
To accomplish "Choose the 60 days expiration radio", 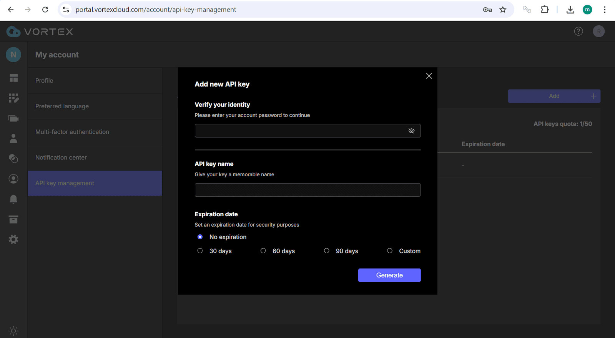I will [263, 251].
